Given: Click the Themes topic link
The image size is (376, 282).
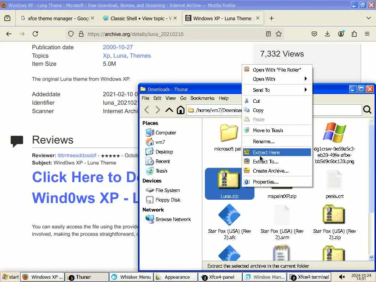Looking at the screenshot, I should coord(140,56).
